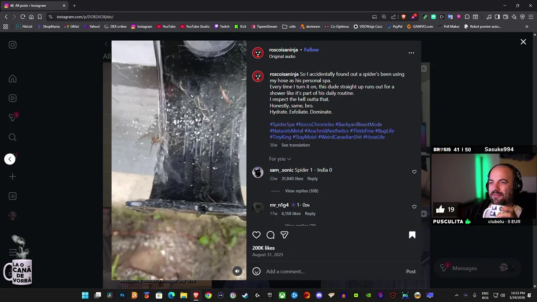
Task: Open Messages icon with notification badge in sidebar
Action: click(13, 118)
